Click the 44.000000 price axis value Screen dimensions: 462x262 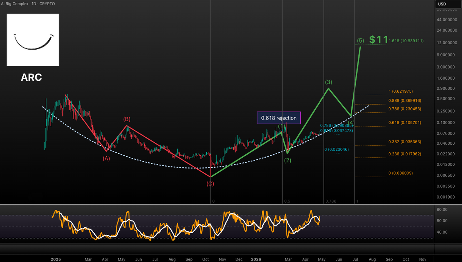[x=446, y=19]
